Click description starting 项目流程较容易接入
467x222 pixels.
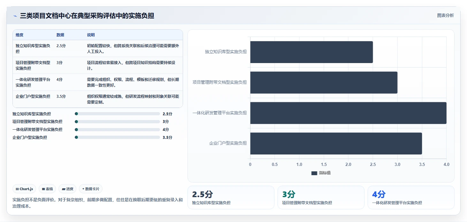[x=131, y=65]
